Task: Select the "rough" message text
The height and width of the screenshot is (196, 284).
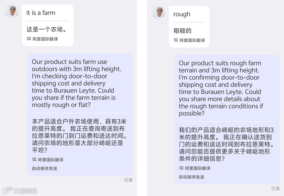Action: pos(182,14)
